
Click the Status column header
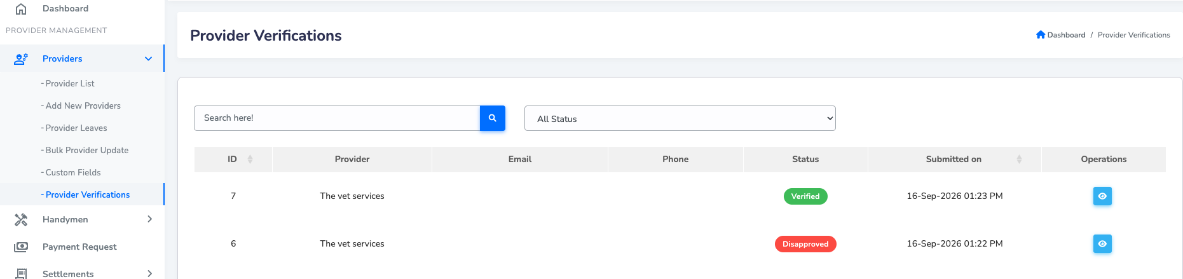point(805,160)
